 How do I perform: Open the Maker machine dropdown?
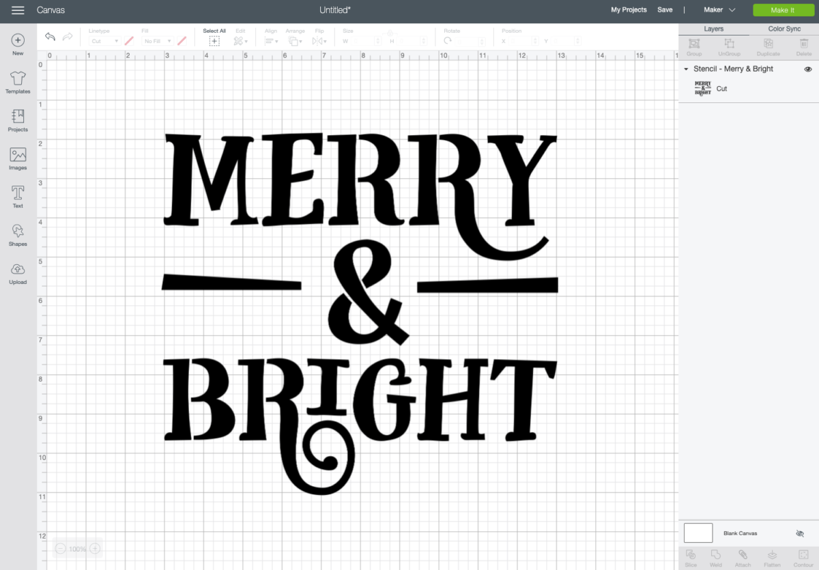coord(720,10)
